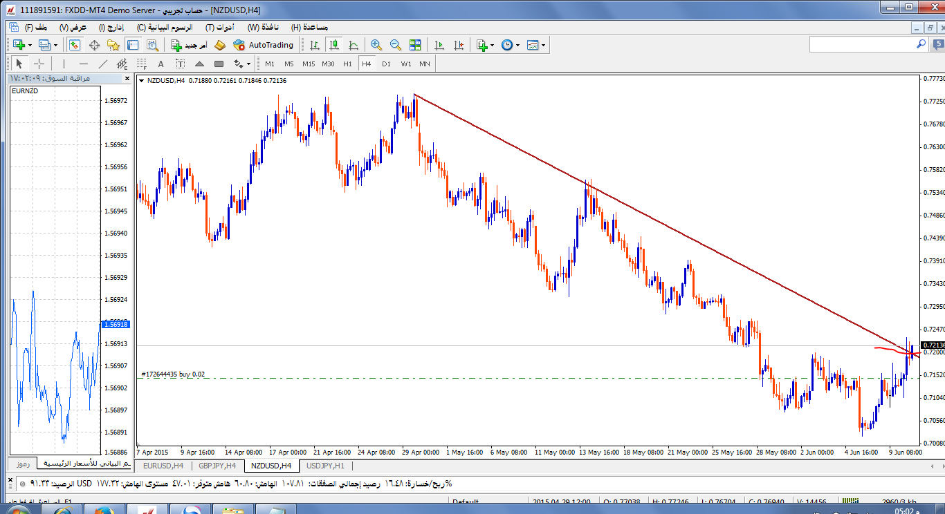945x514 pixels.
Task: Select the equidistant channel tool
Action: point(122,64)
